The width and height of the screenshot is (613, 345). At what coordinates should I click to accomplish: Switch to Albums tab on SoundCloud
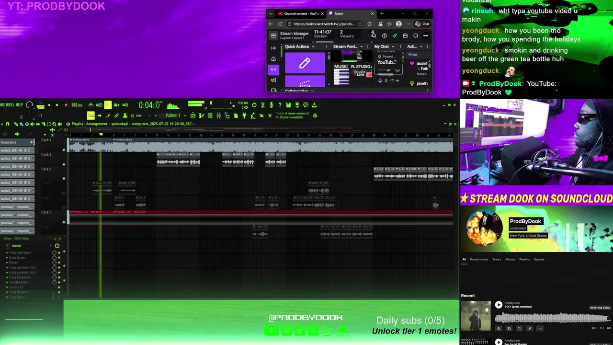pyautogui.click(x=510, y=259)
